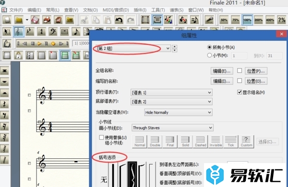Select the Key Signature tool

tap(30, 32)
